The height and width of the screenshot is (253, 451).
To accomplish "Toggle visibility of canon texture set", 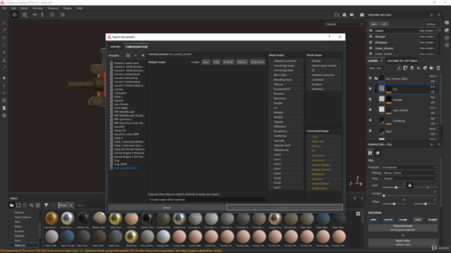I will (x=371, y=30).
